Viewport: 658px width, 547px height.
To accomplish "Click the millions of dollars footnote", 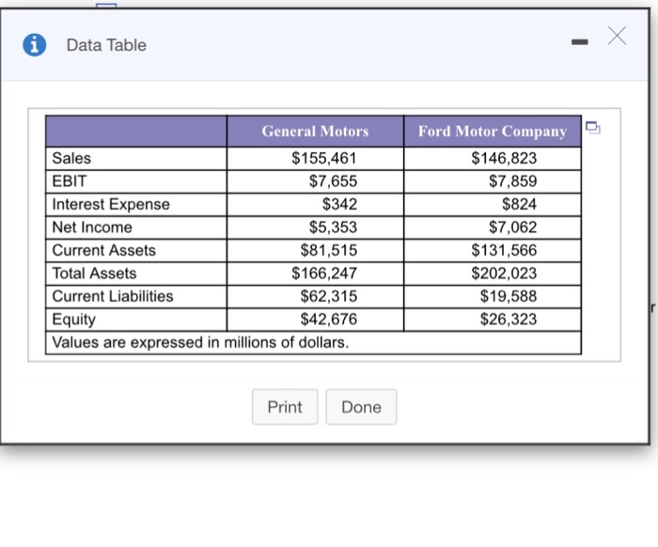I will (x=200, y=343).
